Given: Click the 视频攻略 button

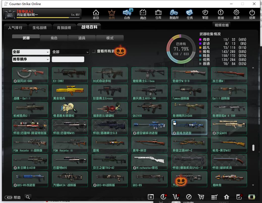Looking at the screenshot, I should pos(221,25).
